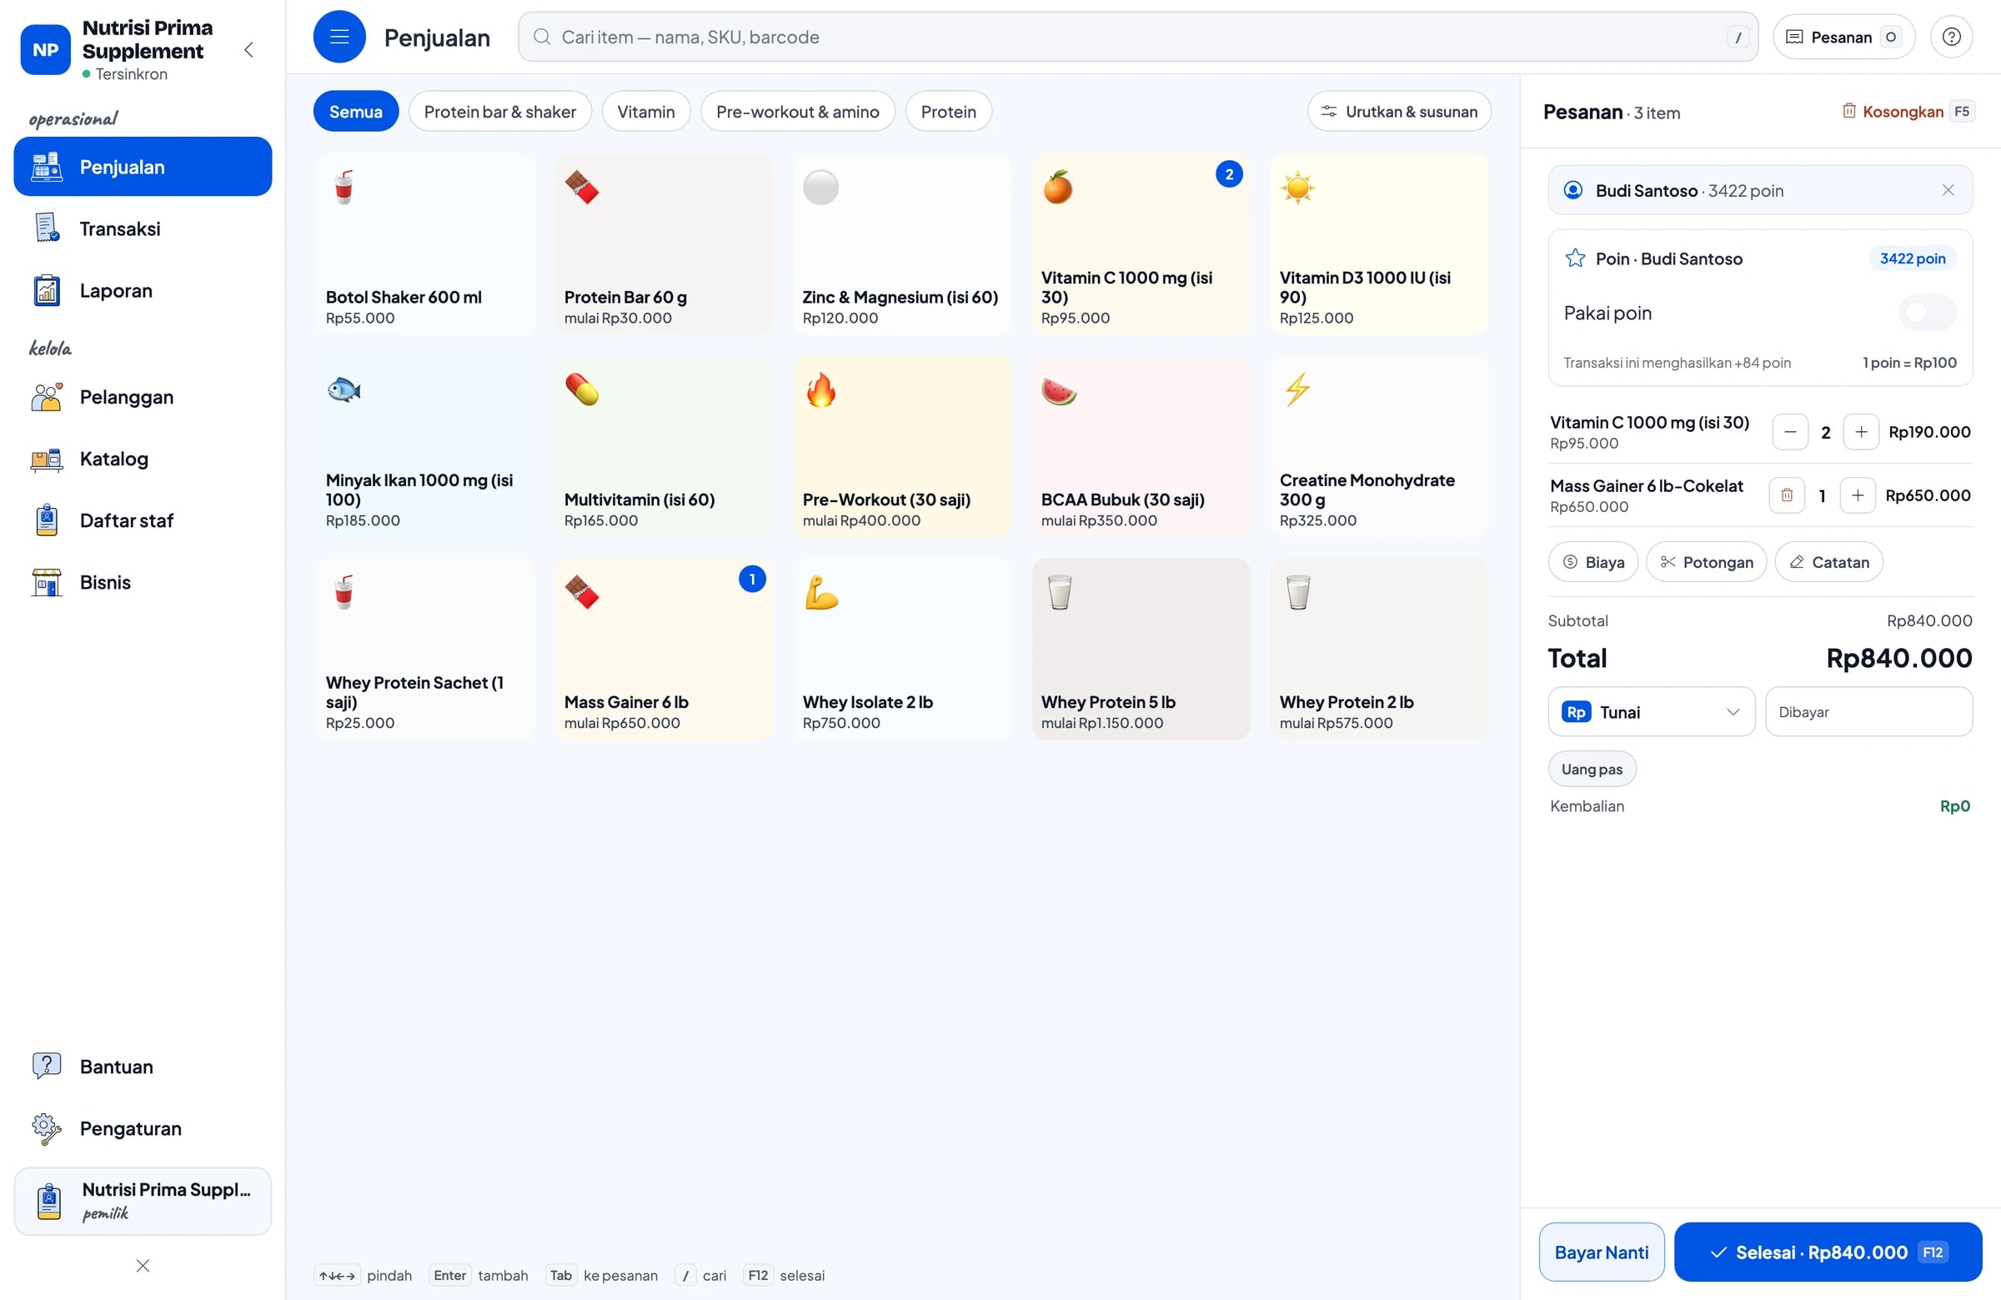Add Minyak Ikan 1000 mg product

pyautogui.click(x=425, y=446)
